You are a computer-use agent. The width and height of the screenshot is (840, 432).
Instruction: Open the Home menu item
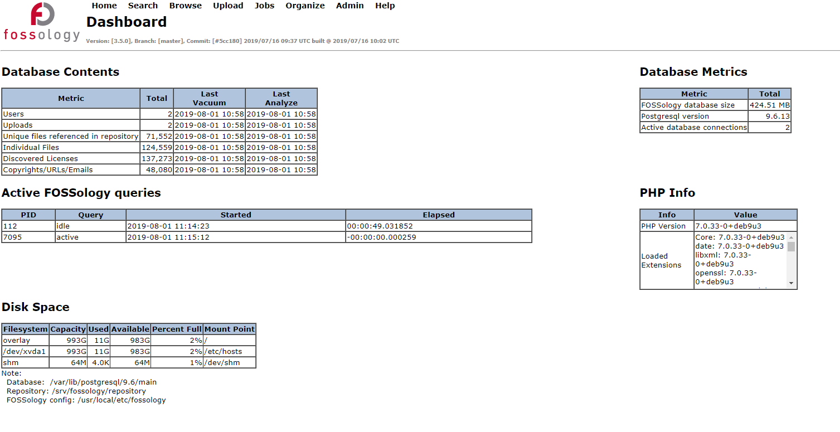click(x=104, y=6)
